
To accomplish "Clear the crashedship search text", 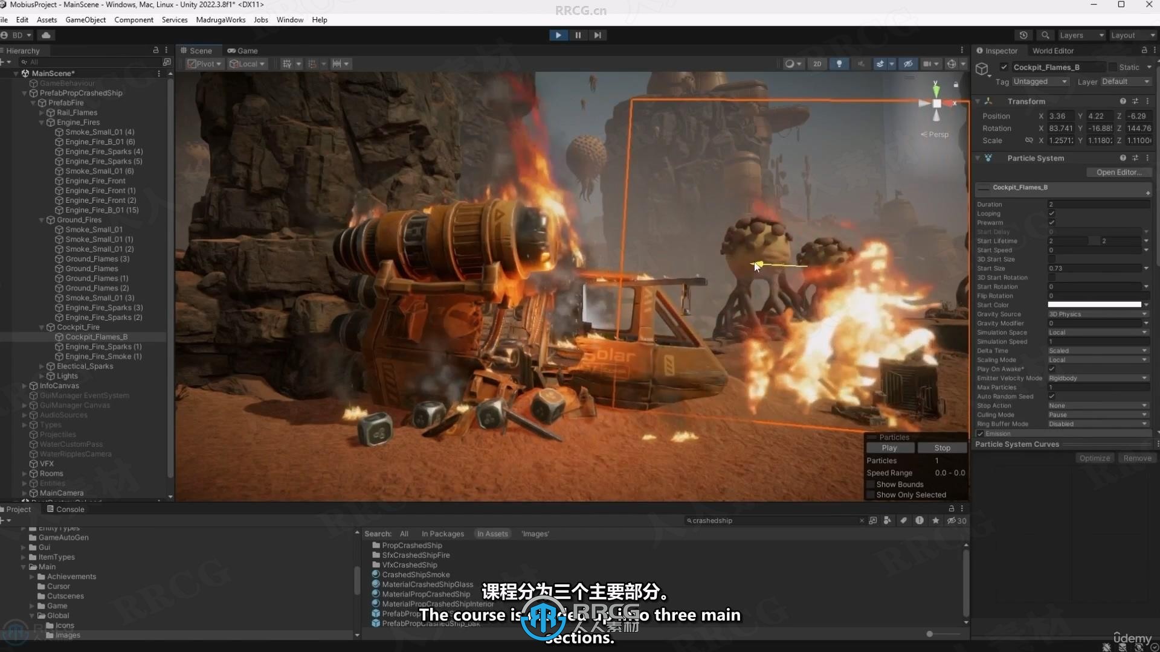I will point(862,520).
